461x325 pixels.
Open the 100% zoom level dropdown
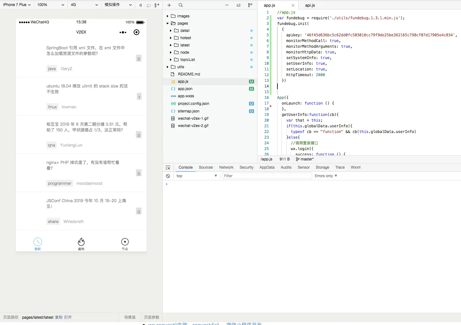click(51, 5)
